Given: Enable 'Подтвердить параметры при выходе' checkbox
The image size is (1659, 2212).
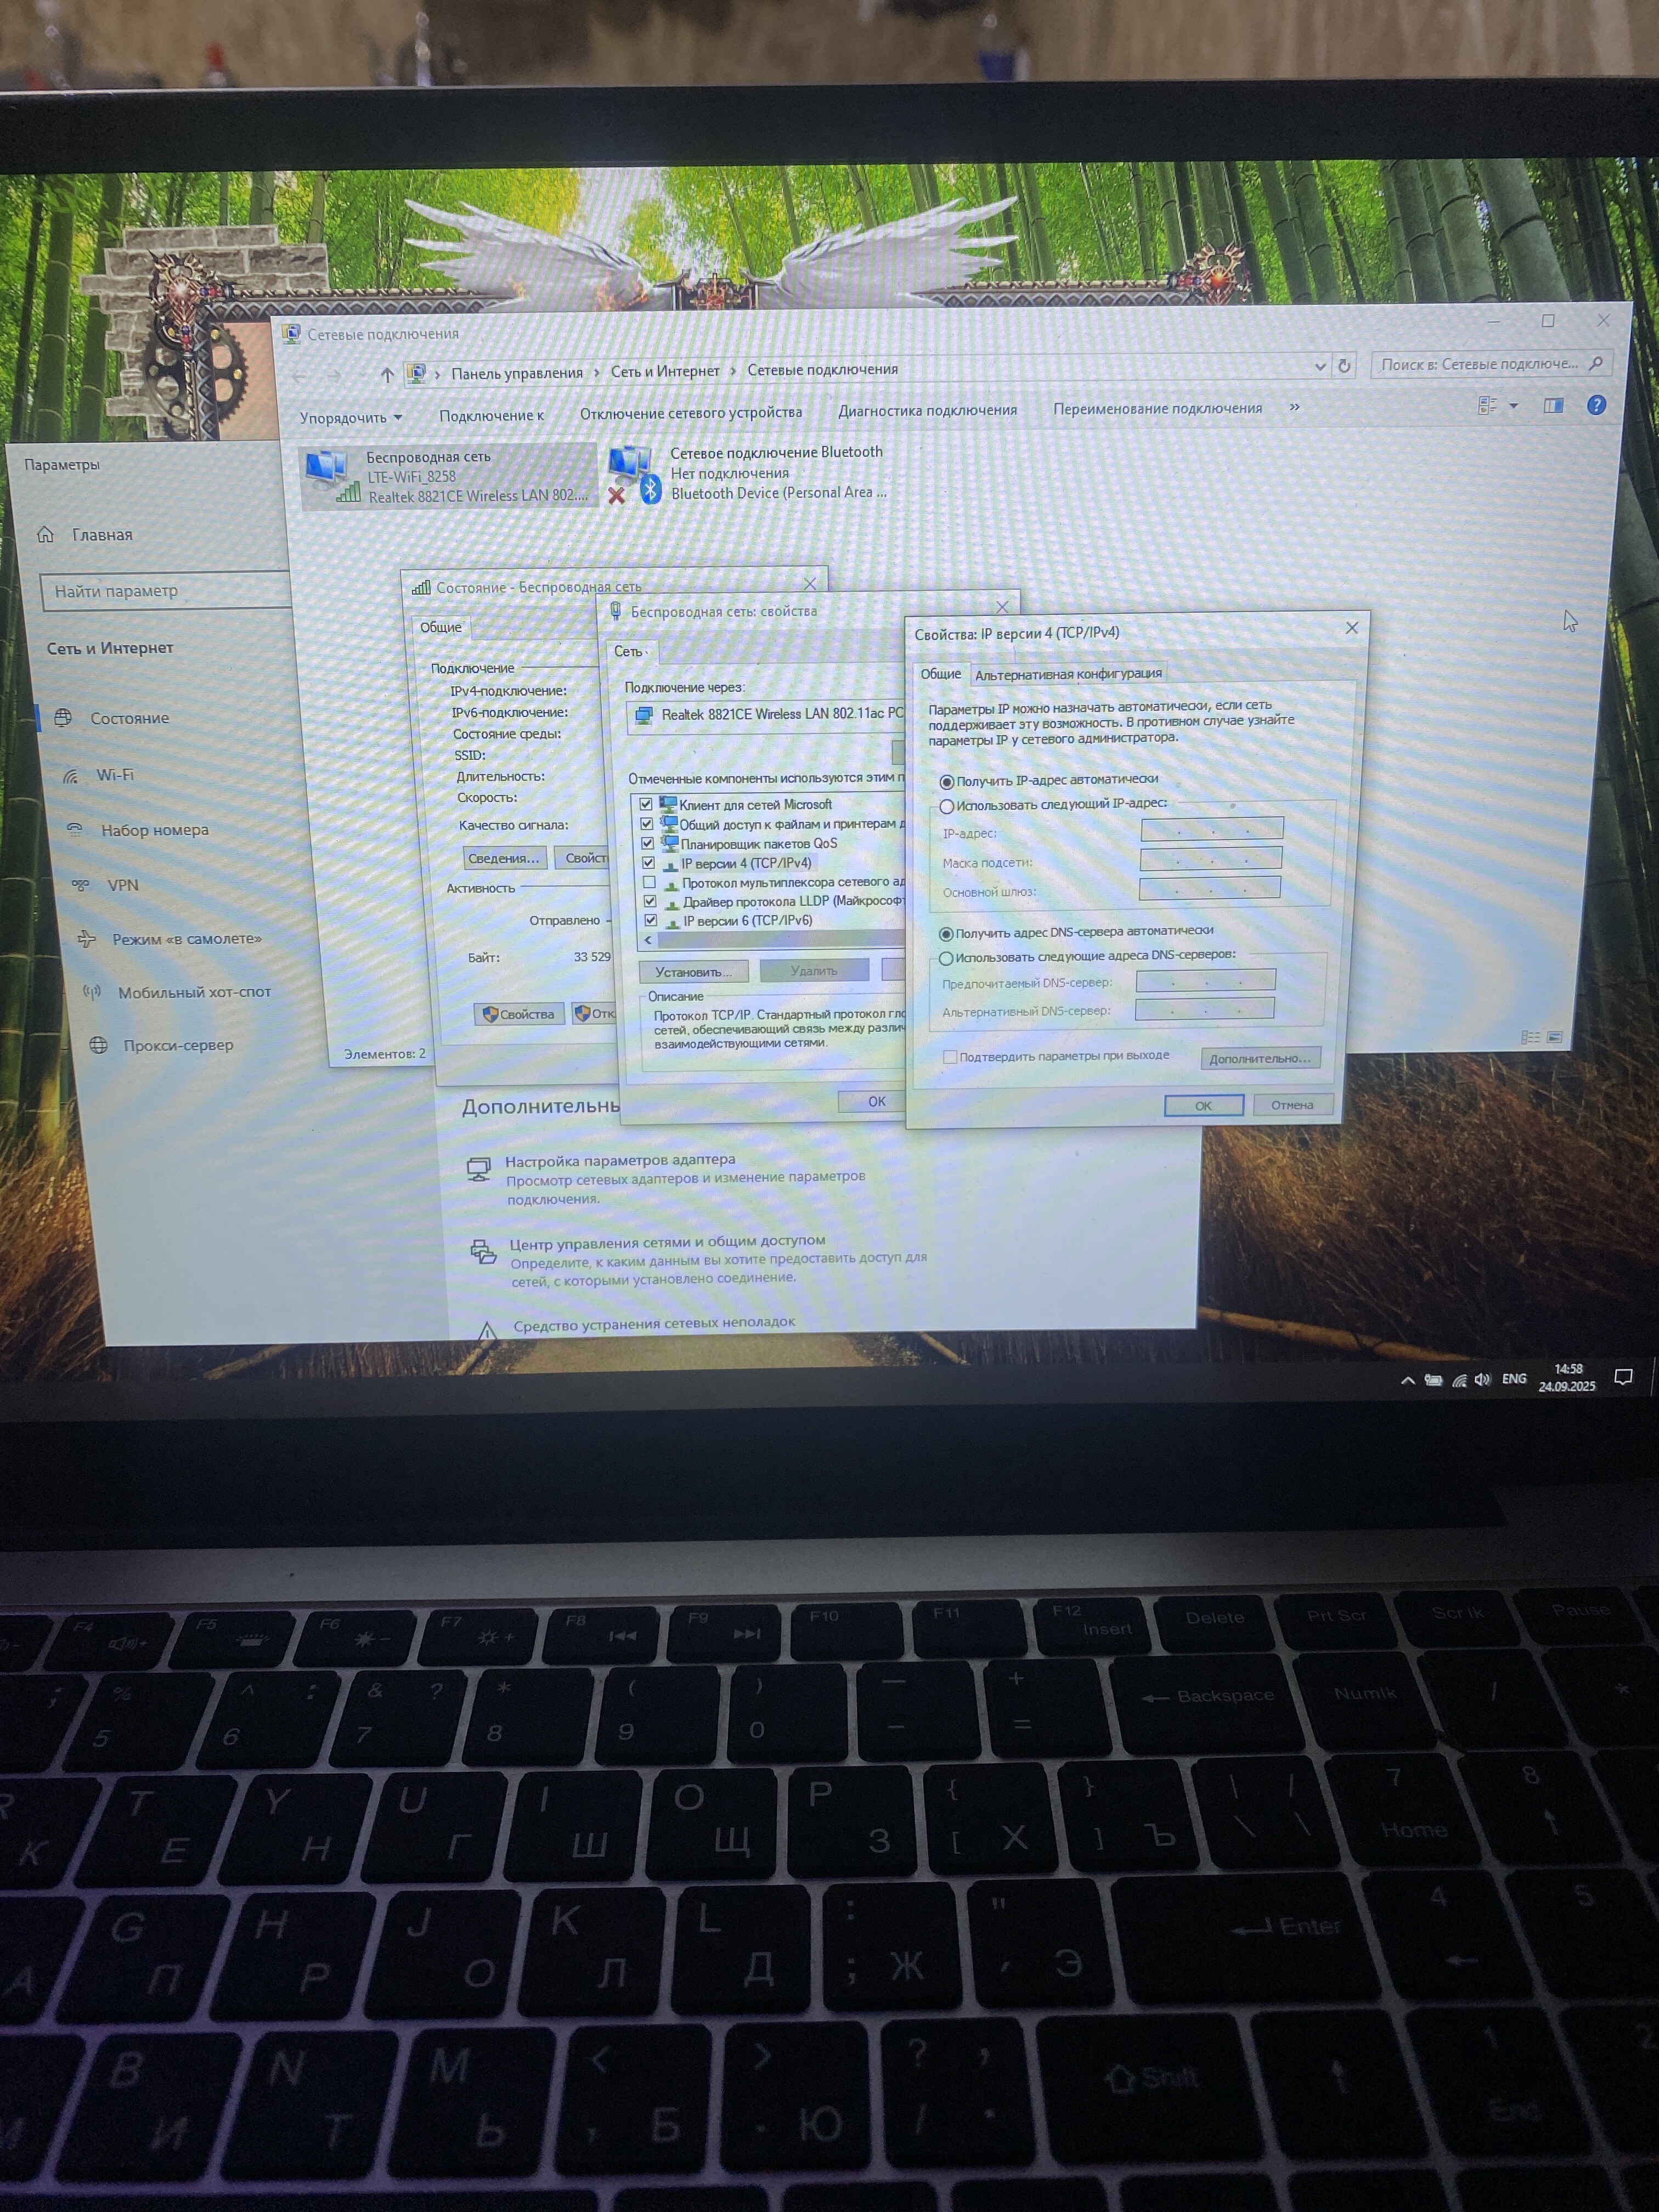Looking at the screenshot, I should click(x=950, y=1056).
